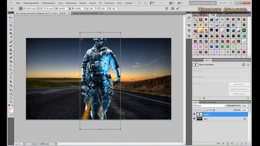Open the Layers panel flyout menu

click(x=249, y=102)
